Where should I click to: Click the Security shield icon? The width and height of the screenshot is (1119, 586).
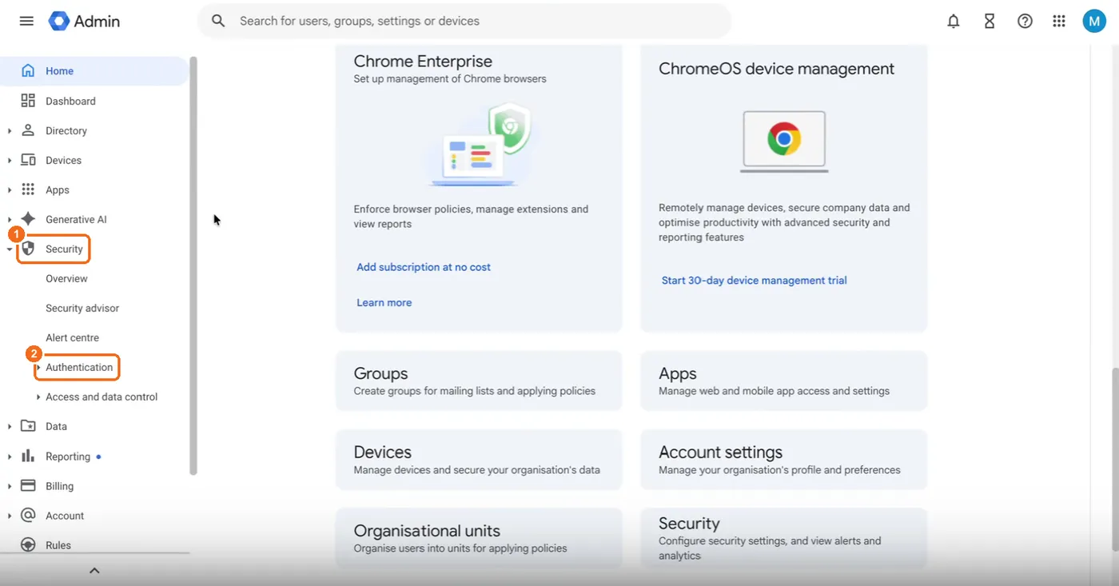point(28,249)
